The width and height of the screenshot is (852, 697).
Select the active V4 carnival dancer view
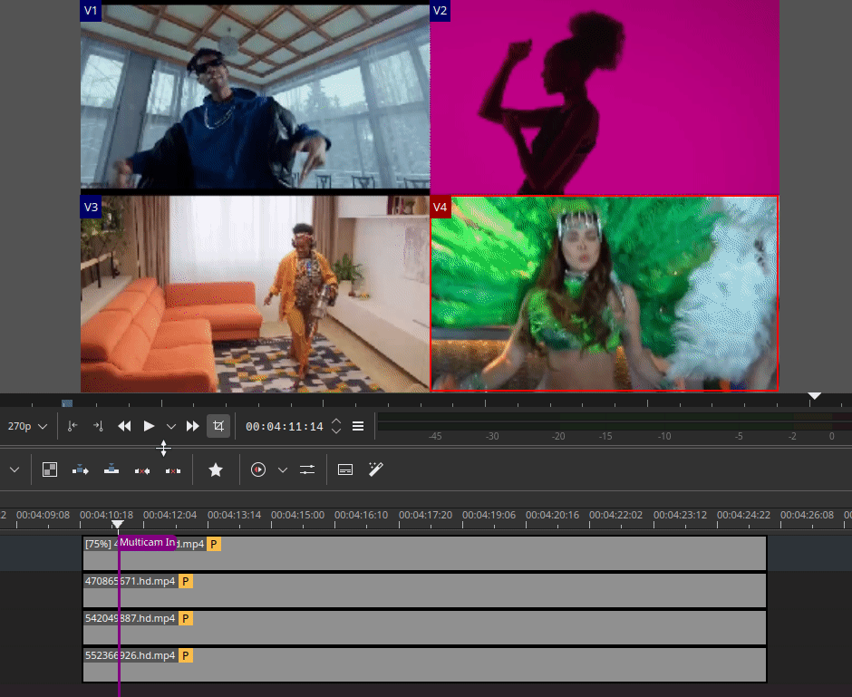coord(605,294)
